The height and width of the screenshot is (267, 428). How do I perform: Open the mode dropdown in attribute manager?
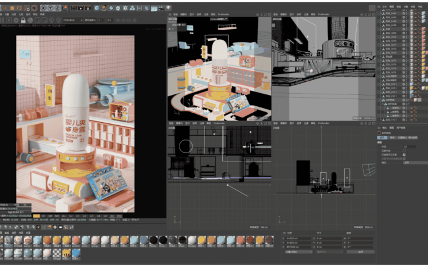pos(416,163)
